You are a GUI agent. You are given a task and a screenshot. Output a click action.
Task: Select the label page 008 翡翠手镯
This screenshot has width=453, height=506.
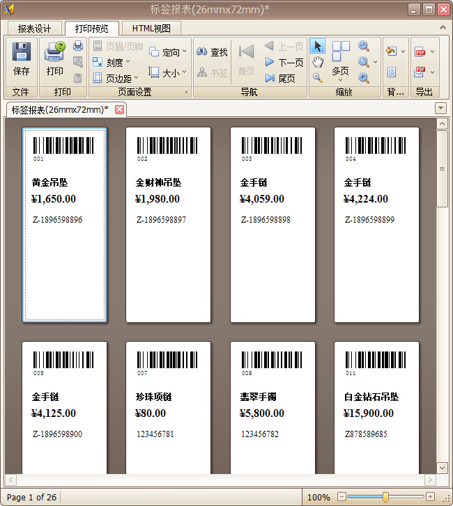point(272,408)
